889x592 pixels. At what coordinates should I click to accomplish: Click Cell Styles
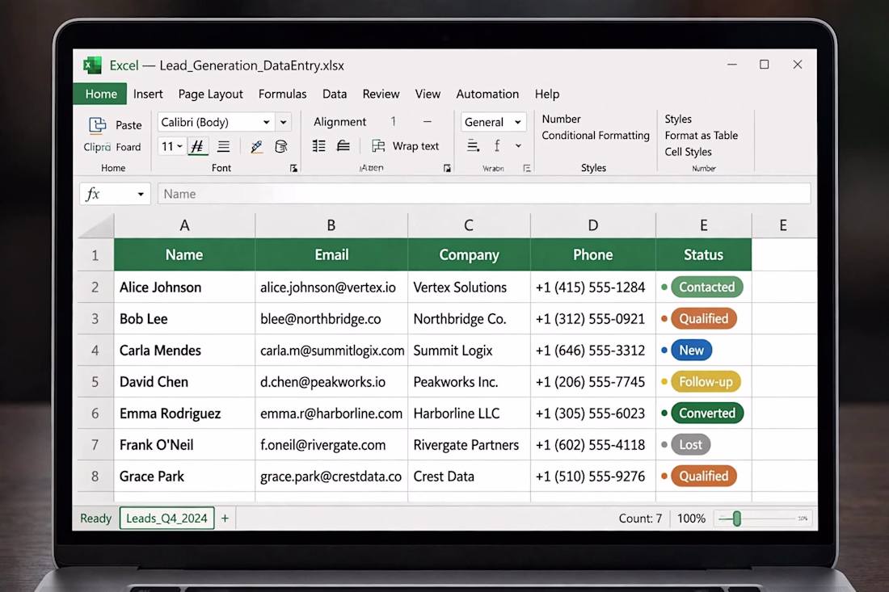(688, 152)
